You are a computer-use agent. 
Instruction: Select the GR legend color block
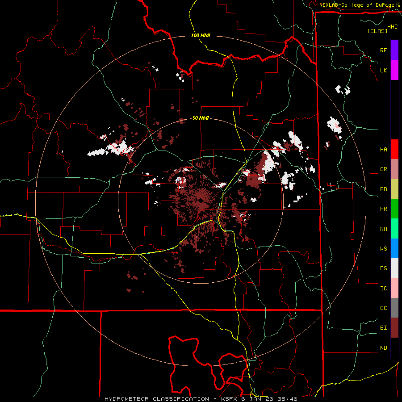click(394, 169)
